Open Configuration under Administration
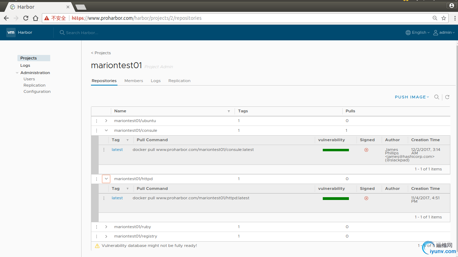Screen dimensions: 458x257 [x=37, y=91]
